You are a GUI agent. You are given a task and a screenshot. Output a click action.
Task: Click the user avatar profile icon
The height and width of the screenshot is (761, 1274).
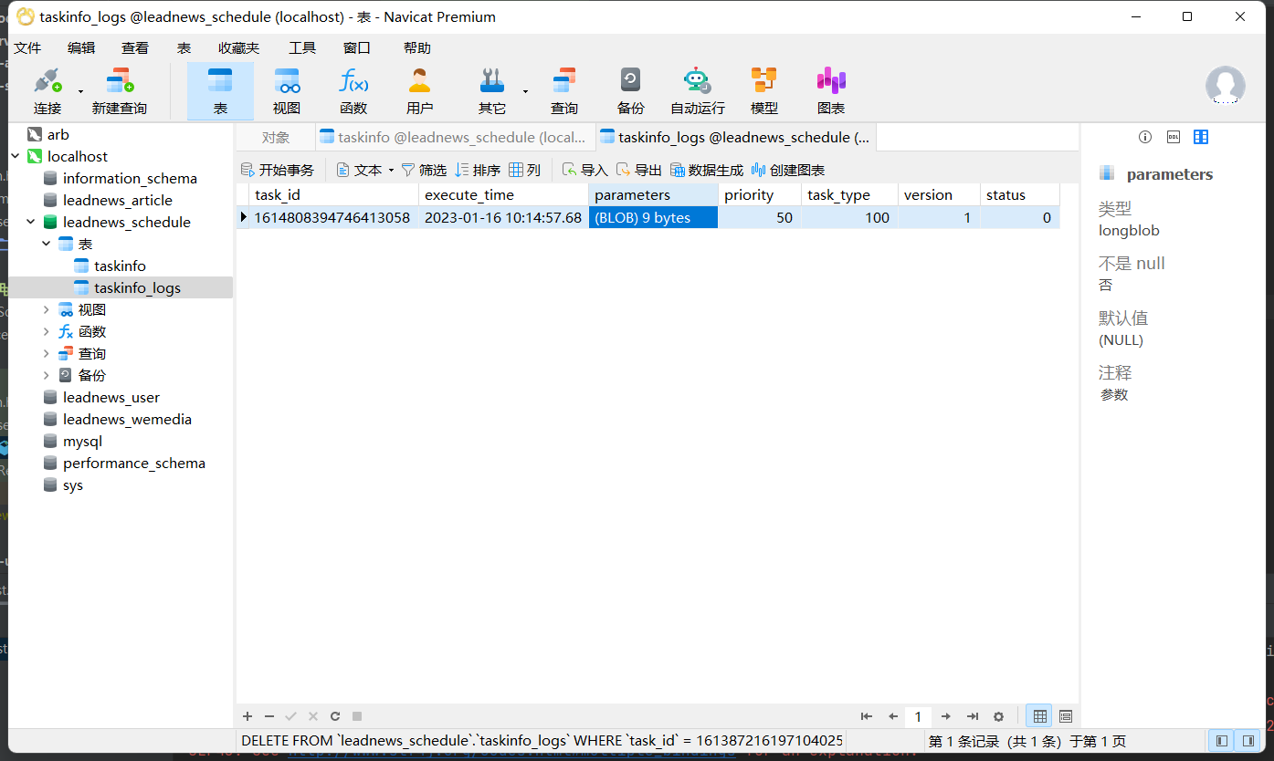pyautogui.click(x=1225, y=85)
